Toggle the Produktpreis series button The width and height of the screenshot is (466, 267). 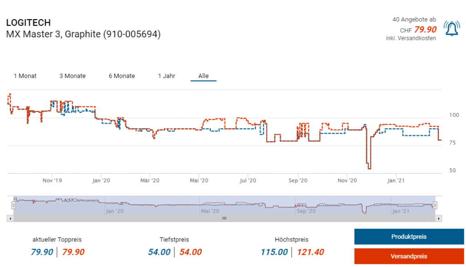click(409, 237)
